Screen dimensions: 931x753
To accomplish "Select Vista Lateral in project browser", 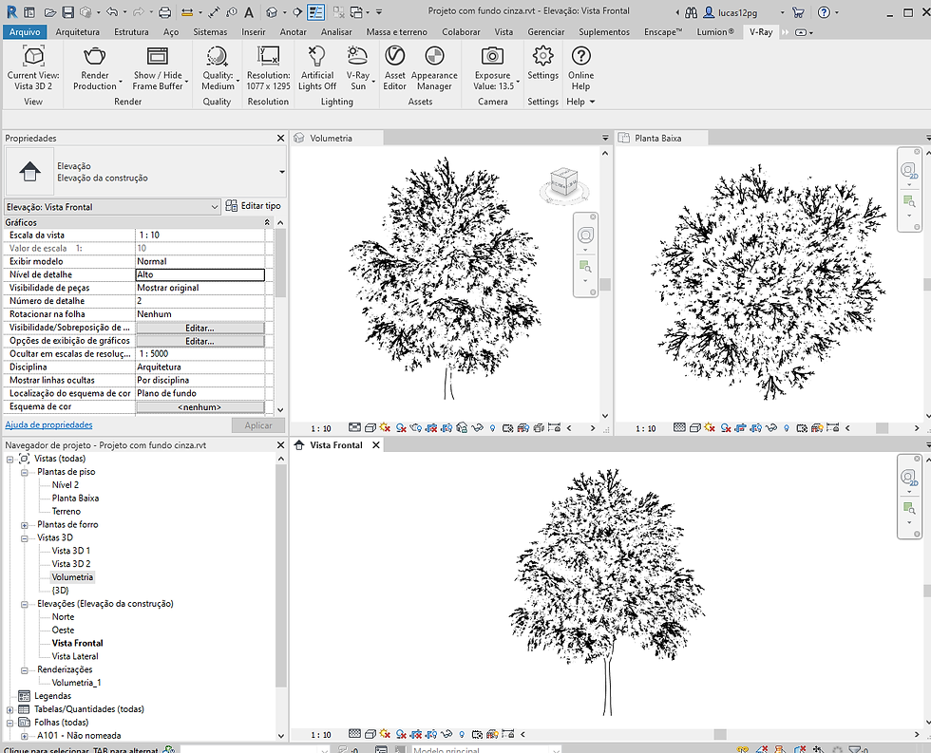I will (x=75, y=656).
